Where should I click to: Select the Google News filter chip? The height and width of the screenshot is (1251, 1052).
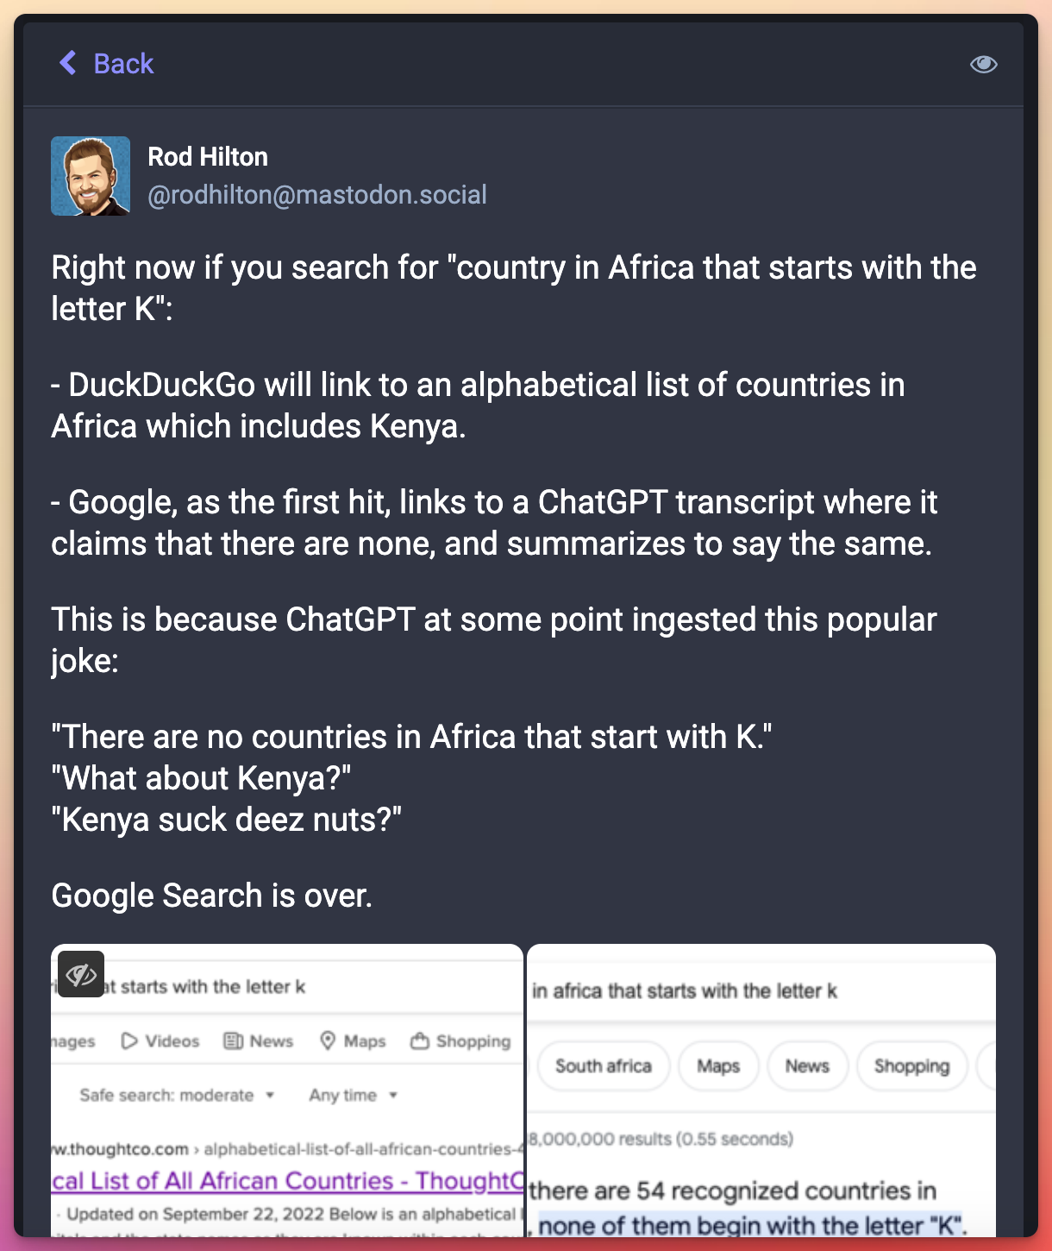[x=807, y=1066]
